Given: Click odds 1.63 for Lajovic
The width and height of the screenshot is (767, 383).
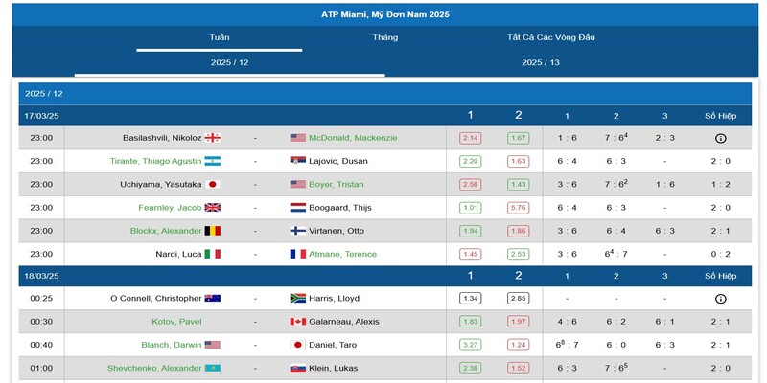Looking at the screenshot, I should coord(518,161).
